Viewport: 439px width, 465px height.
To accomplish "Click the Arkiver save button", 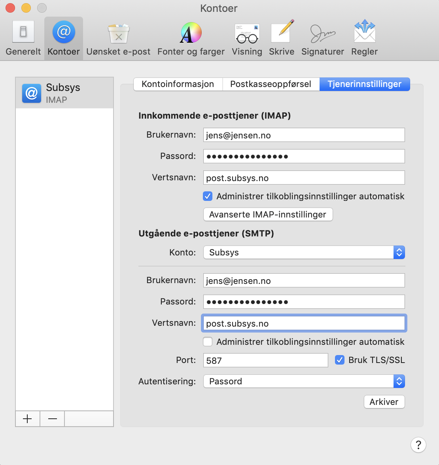I will [384, 402].
